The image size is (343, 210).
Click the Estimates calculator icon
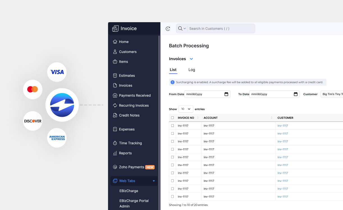pyautogui.click(x=115, y=76)
